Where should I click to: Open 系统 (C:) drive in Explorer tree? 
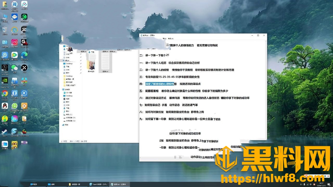68,114
